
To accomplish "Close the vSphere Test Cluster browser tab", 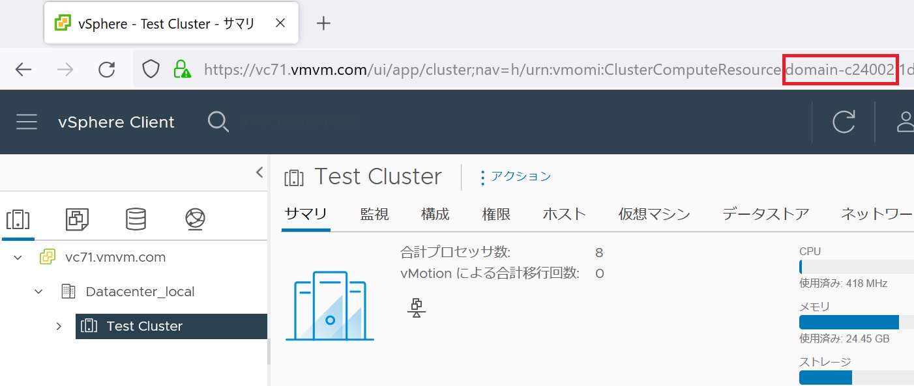I will tap(280, 23).
